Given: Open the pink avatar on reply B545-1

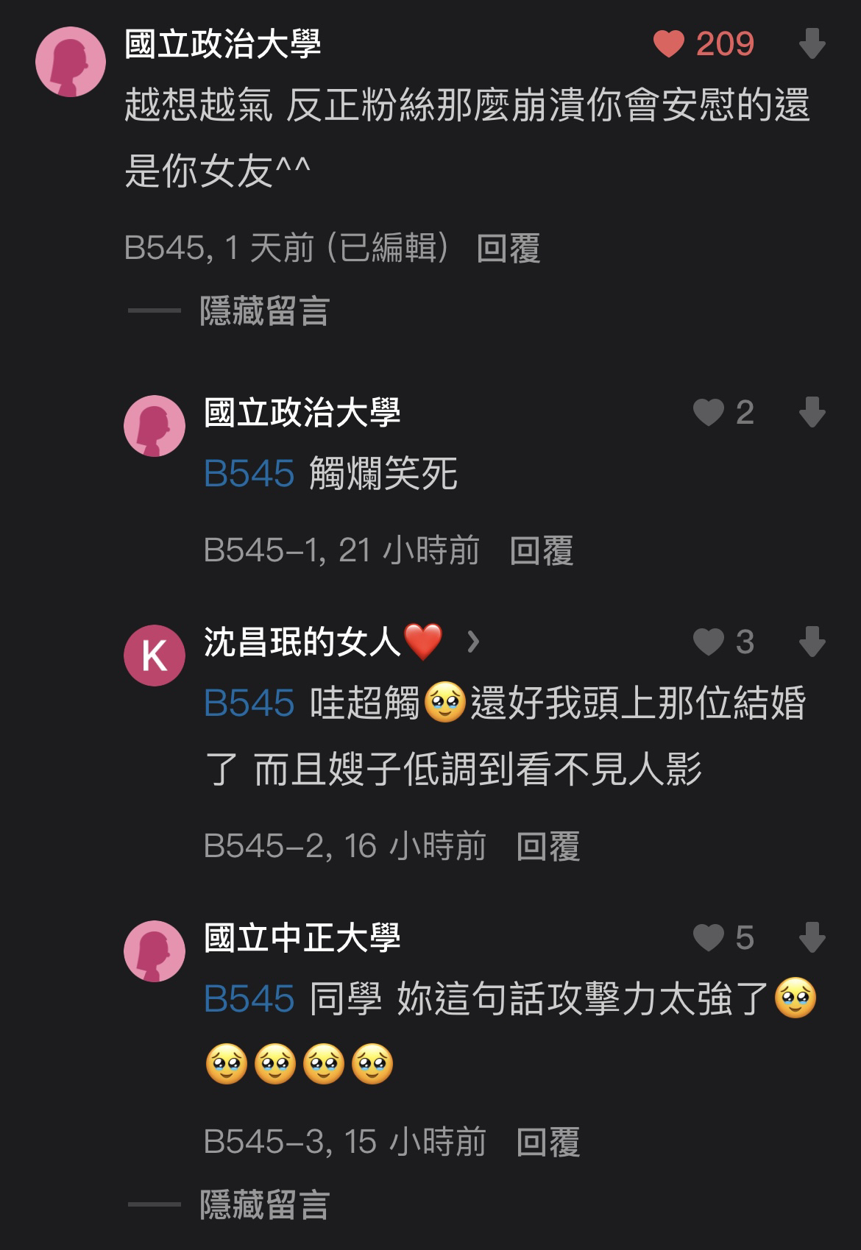Looking at the screenshot, I should [155, 426].
